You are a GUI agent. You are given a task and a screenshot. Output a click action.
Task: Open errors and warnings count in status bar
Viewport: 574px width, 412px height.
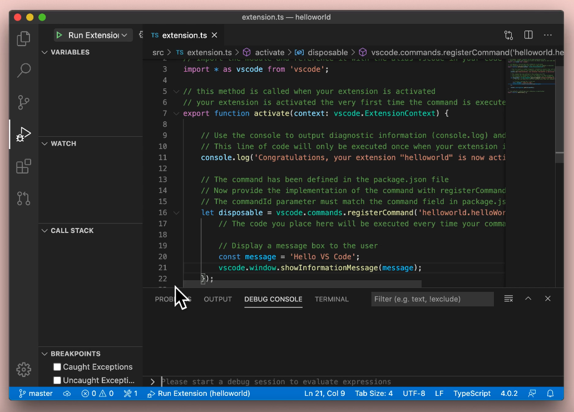97,393
